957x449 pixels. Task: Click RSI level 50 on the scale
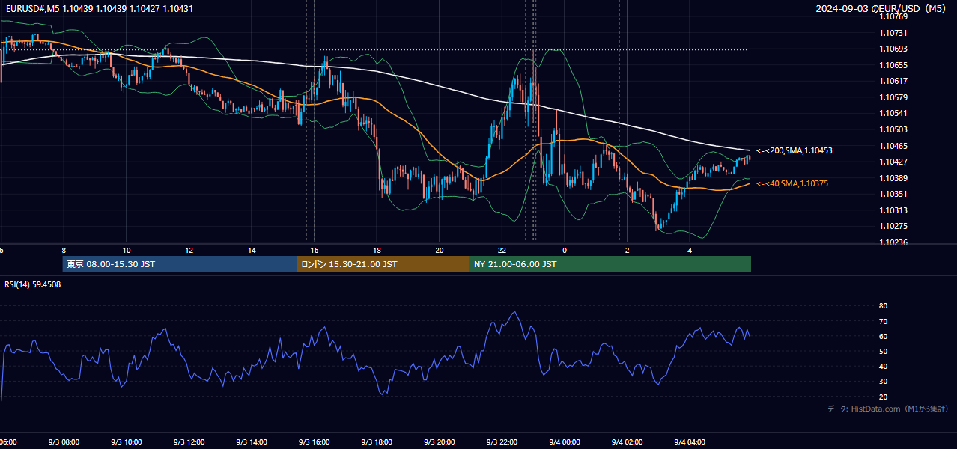[883, 351]
